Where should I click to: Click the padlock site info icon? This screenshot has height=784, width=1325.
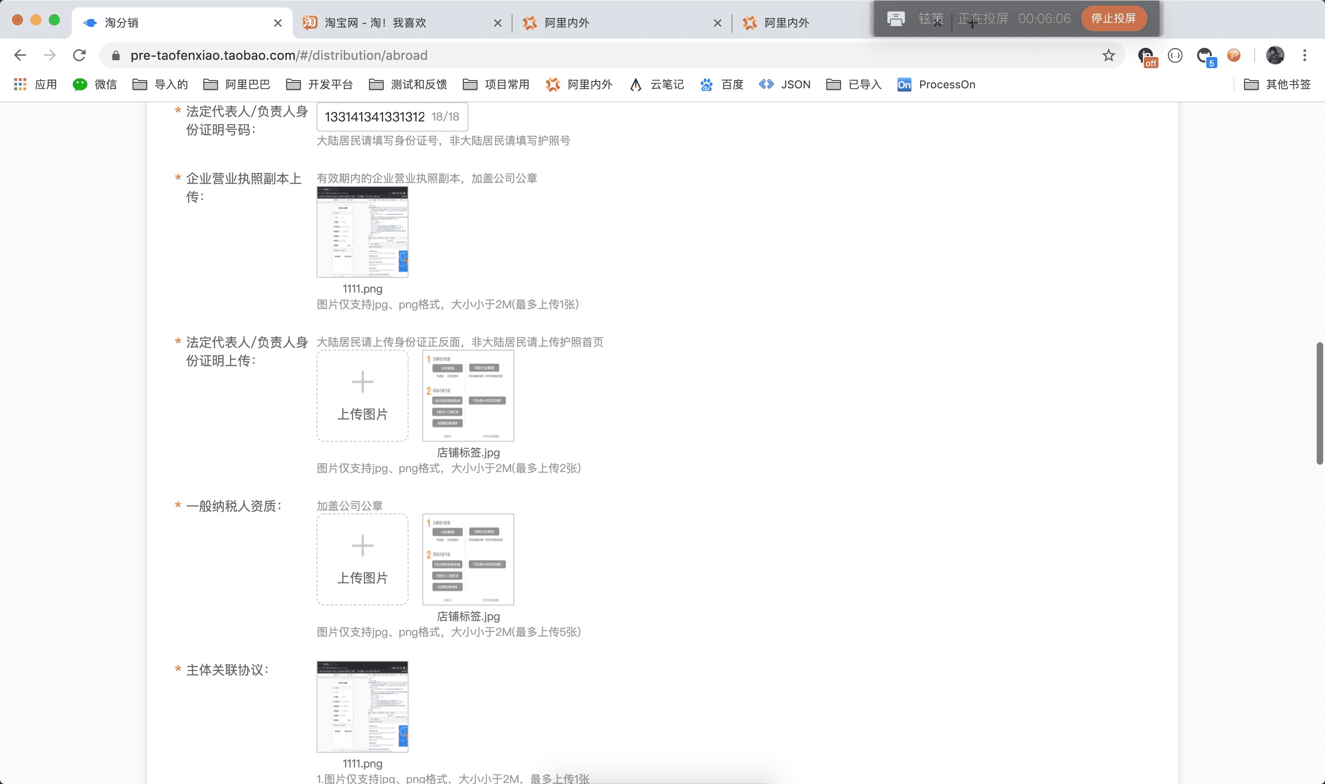(116, 56)
